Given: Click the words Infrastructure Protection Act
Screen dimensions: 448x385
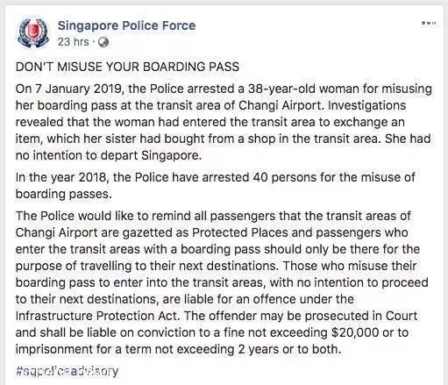Looking at the screenshot, I should (x=96, y=316).
